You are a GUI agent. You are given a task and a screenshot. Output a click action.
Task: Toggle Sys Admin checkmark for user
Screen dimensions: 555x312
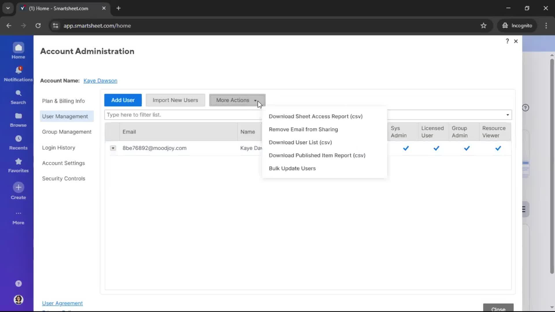406,148
